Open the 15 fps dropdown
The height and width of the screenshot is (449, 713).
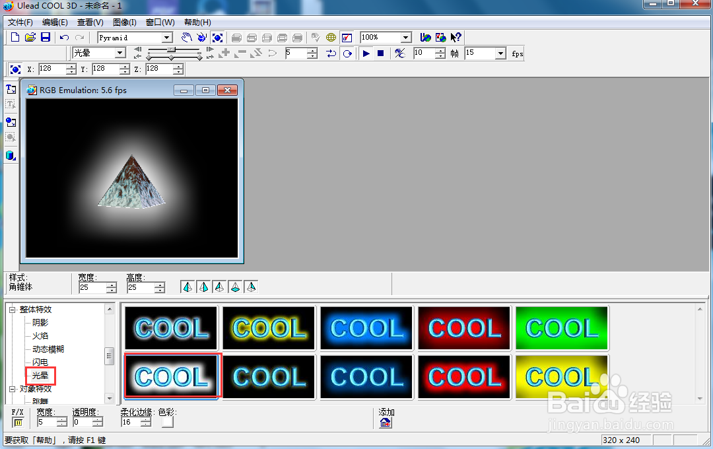500,53
